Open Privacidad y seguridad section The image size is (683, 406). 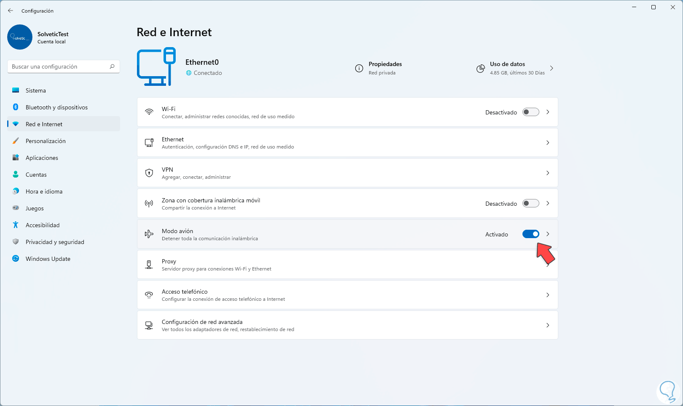click(55, 242)
